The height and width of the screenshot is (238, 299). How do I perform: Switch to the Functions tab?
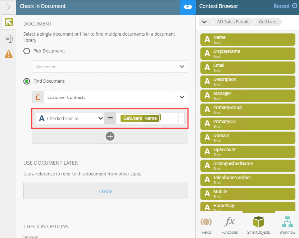(x=230, y=225)
